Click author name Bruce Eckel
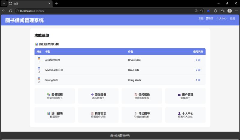The image size is (240, 140). [135, 60]
